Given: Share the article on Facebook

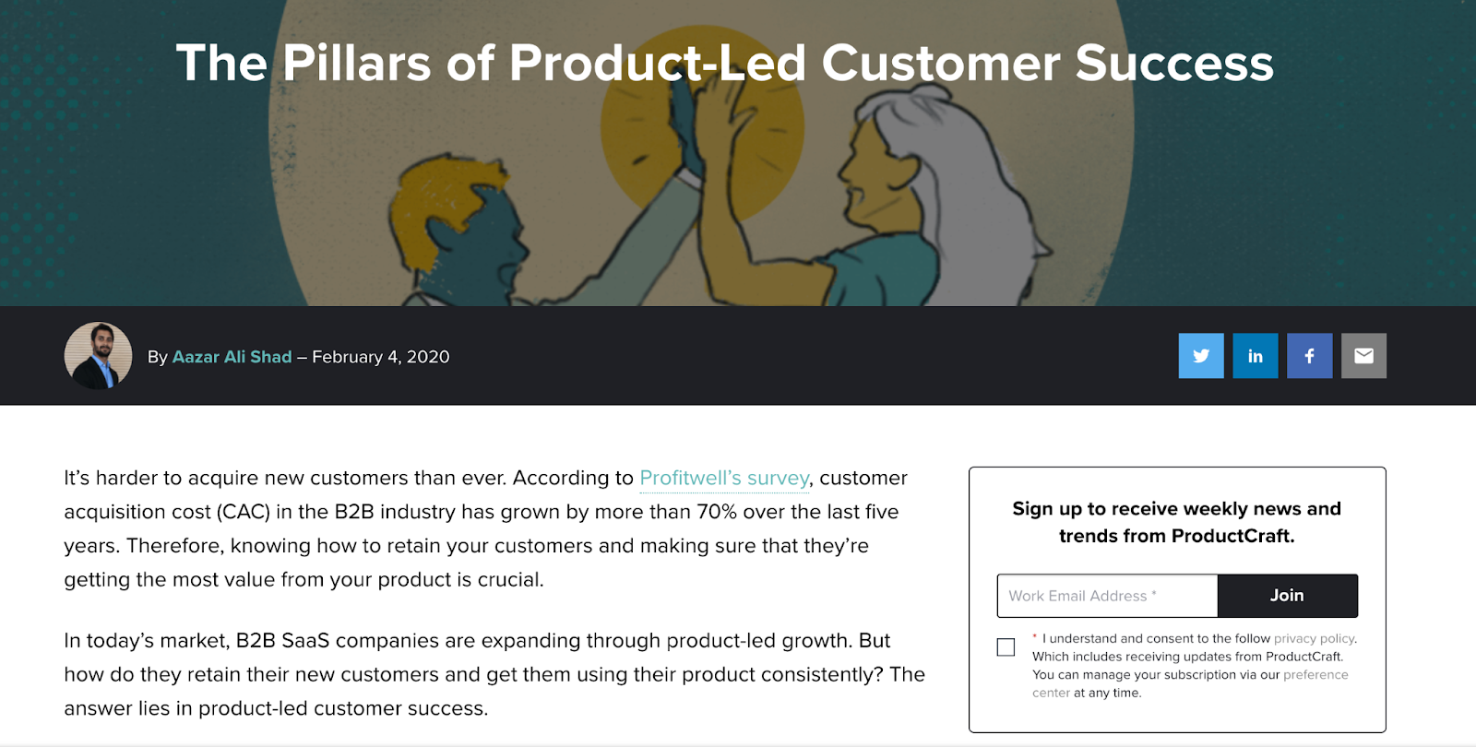Looking at the screenshot, I should [x=1310, y=356].
